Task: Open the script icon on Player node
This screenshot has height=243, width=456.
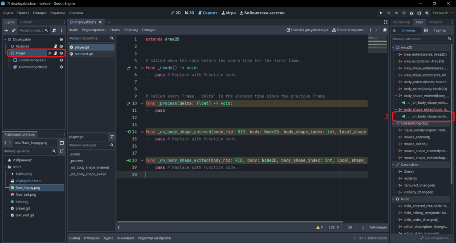Action: (x=56, y=53)
